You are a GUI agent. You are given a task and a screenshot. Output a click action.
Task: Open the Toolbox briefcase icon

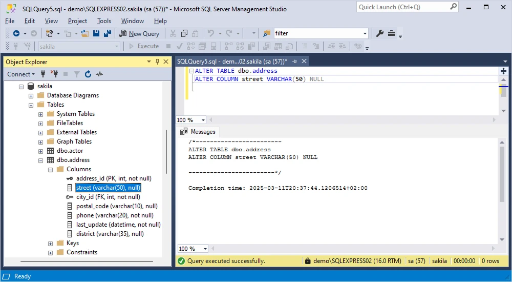click(391, 33)
